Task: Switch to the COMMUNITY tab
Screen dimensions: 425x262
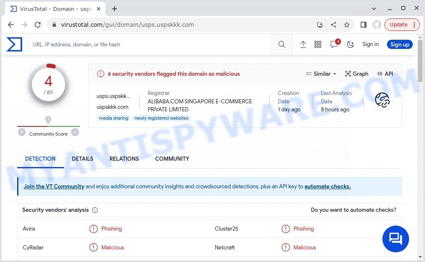Action: tap(172, 159)
